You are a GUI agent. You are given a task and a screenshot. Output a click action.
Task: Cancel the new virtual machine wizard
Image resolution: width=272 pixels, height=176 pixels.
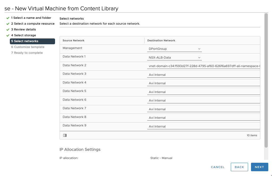(217, 167)
